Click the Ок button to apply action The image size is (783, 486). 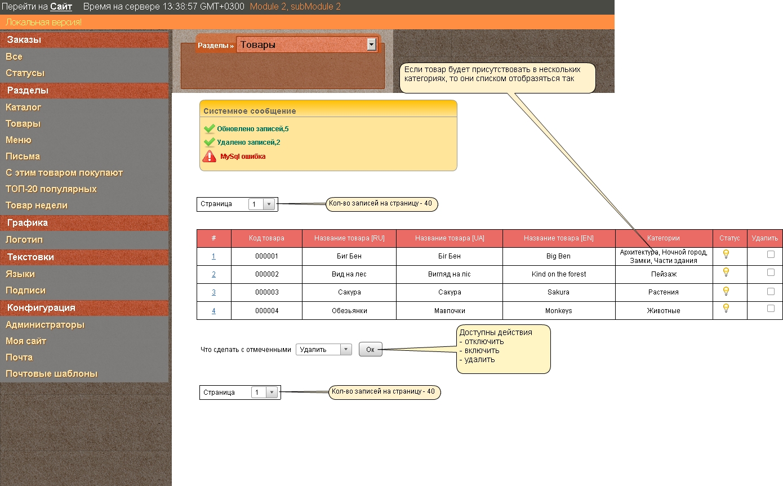pos(370,350)
